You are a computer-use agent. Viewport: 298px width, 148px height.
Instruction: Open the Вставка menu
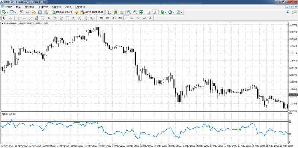click(x=29, y=7)
